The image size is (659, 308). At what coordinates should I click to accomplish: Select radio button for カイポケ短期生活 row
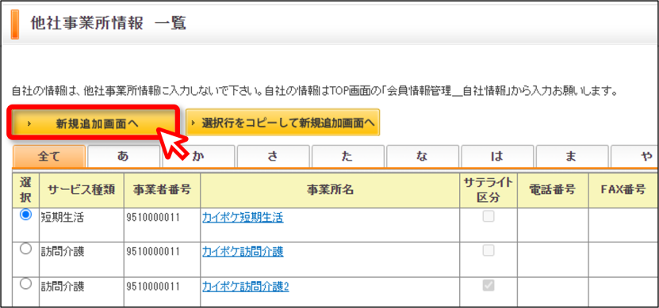coord(25,215)
